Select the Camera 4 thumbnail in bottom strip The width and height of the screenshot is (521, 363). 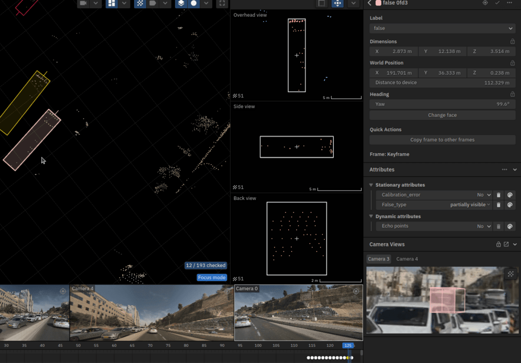tap(152, 312)
